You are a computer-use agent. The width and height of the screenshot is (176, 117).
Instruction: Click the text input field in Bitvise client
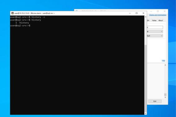[155, 27]
